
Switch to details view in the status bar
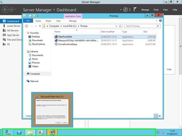click(156, 116)
